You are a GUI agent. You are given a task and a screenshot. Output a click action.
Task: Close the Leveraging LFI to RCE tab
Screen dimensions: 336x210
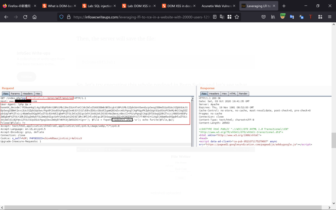click(274, 6)
